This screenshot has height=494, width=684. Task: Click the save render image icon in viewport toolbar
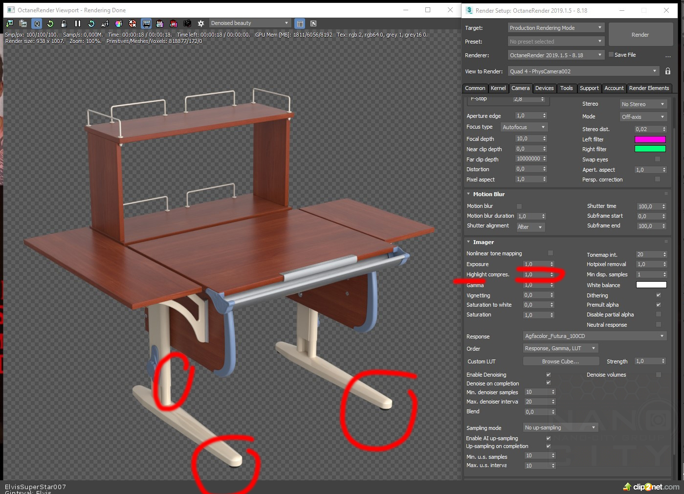pyautogui.click(x=9, y=23)
